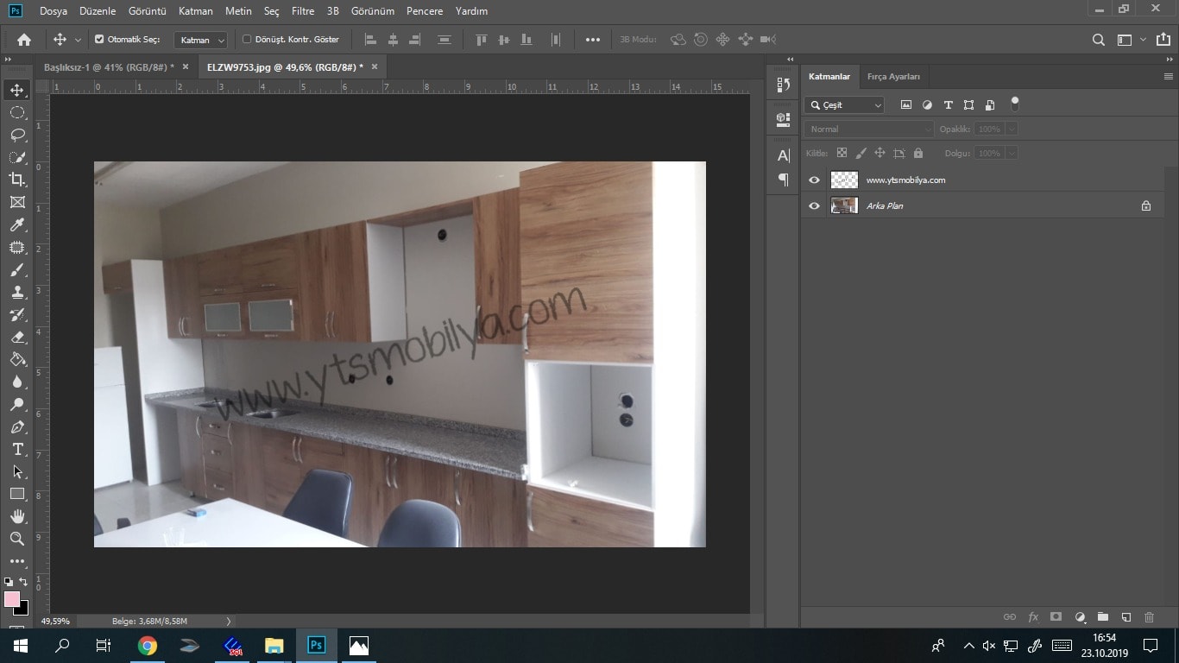
Task: Select the Crop tool
Action: click(17, 180)
